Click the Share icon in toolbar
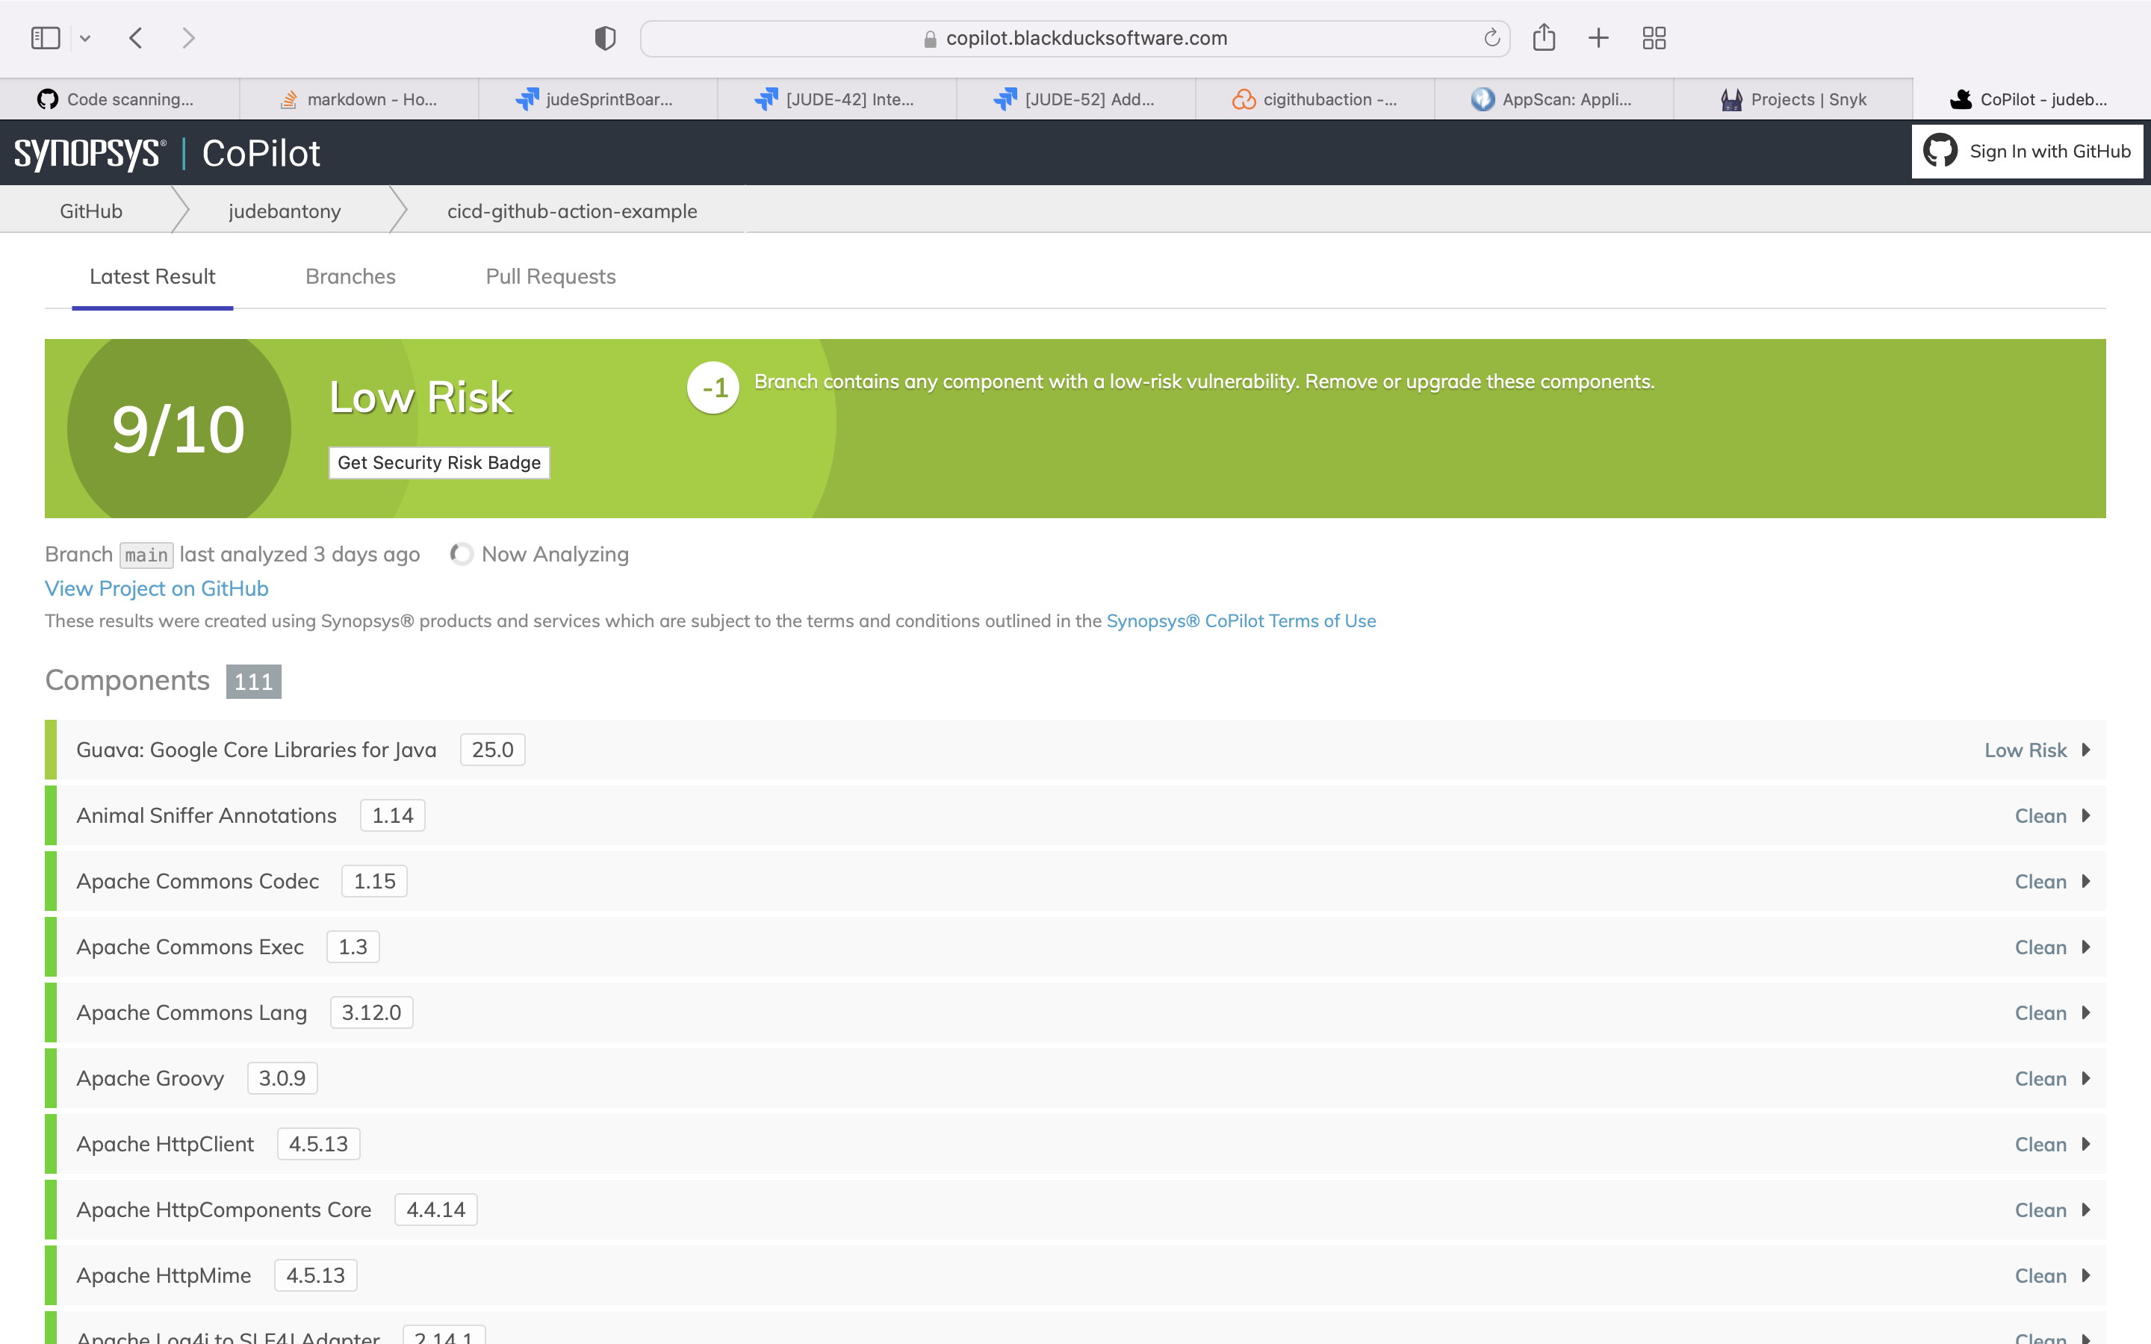Viewport: 2151px width, 1344px height. point(1544,38)
